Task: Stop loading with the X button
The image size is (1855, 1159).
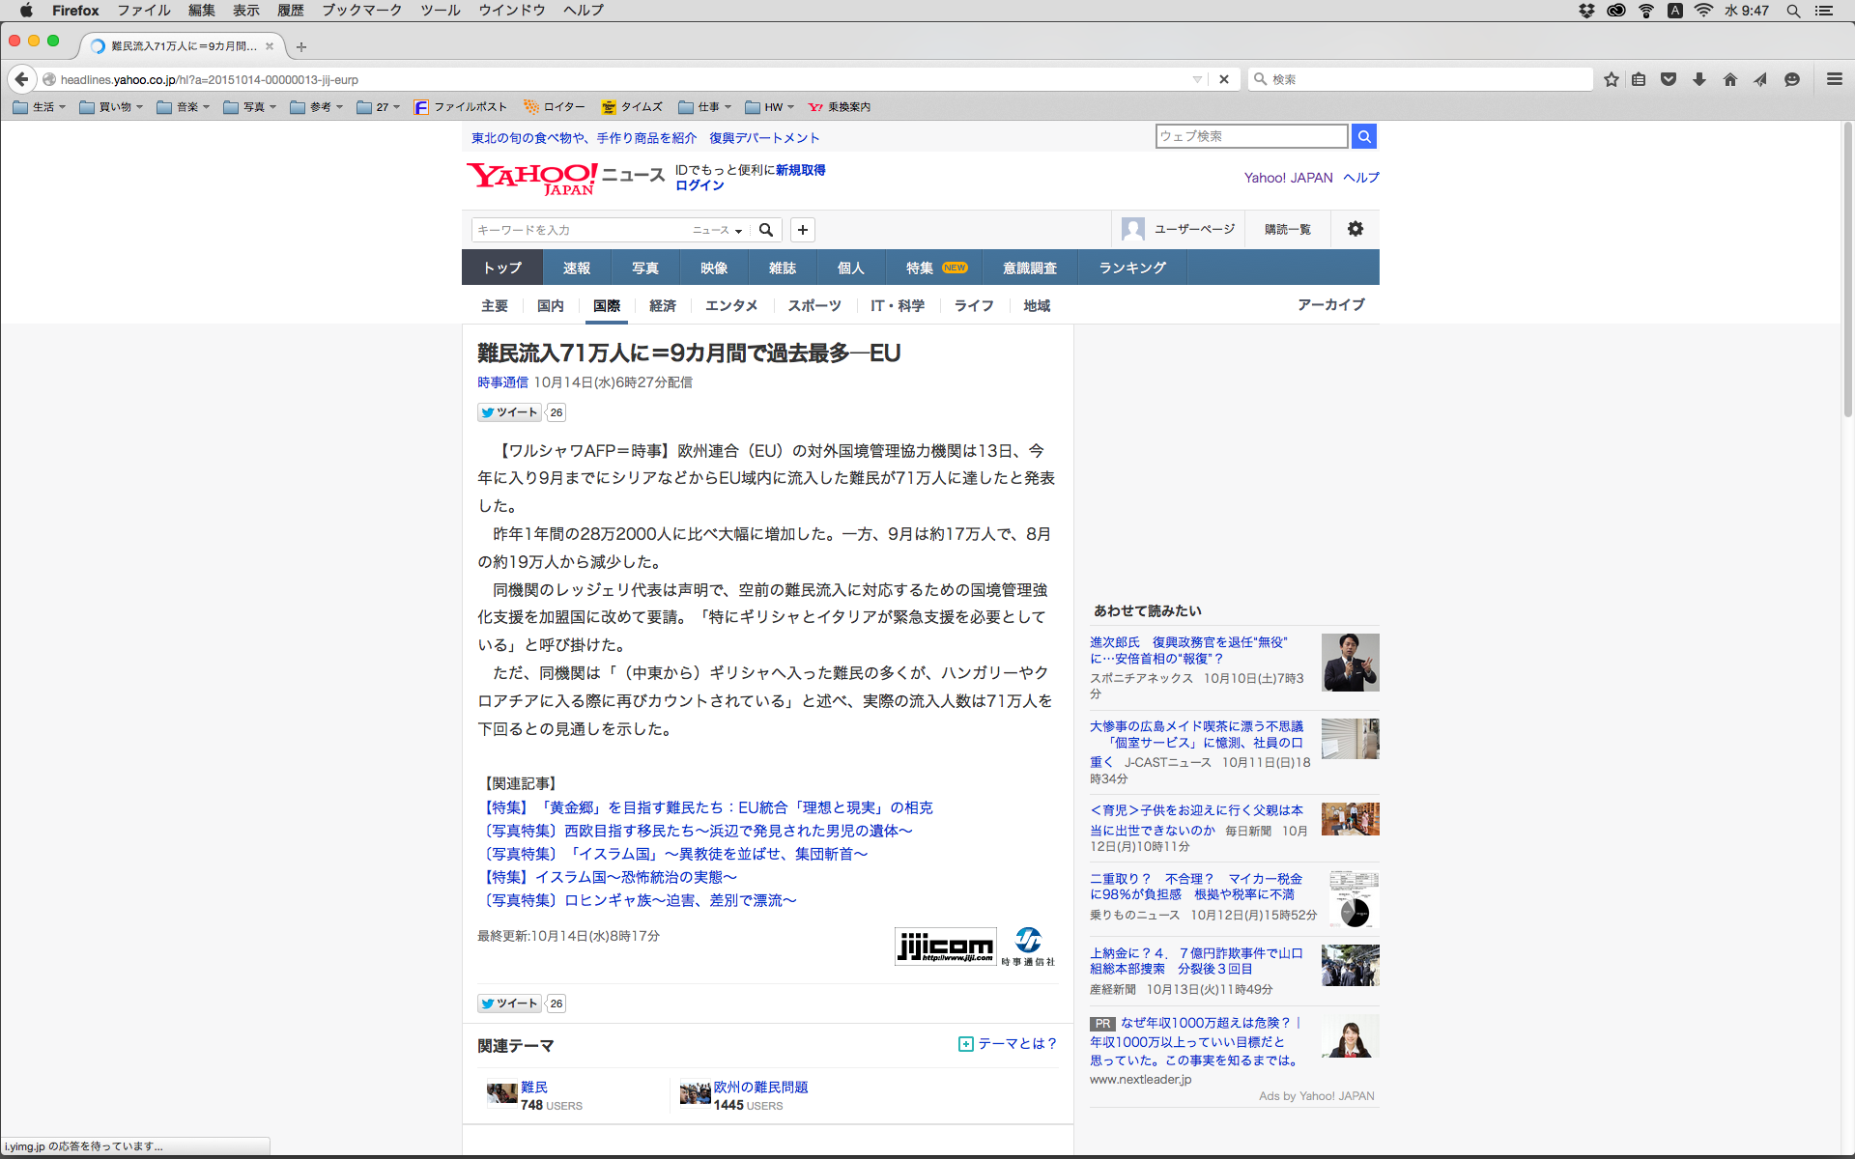Action: coord(1224,79)
